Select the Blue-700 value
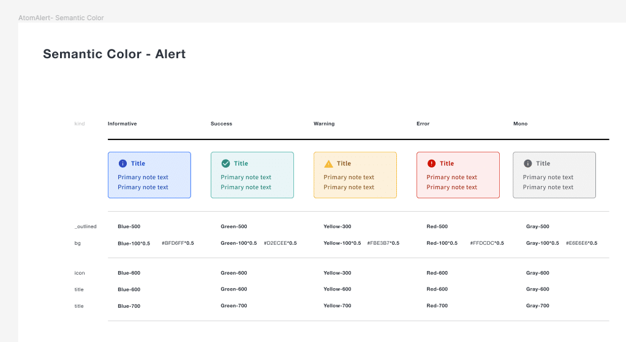This screenshot has height=342, width=626. [129, 306]
